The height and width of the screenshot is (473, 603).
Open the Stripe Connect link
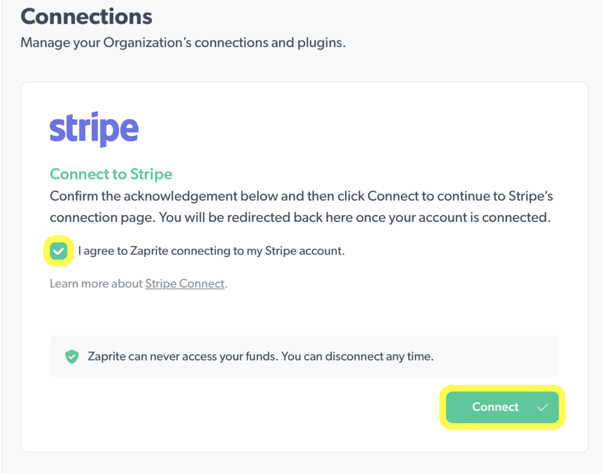pyautogui.click(x=185, y=284)
